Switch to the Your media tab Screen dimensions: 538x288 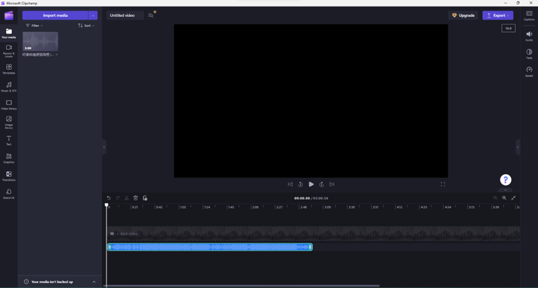tap(9, 33)
